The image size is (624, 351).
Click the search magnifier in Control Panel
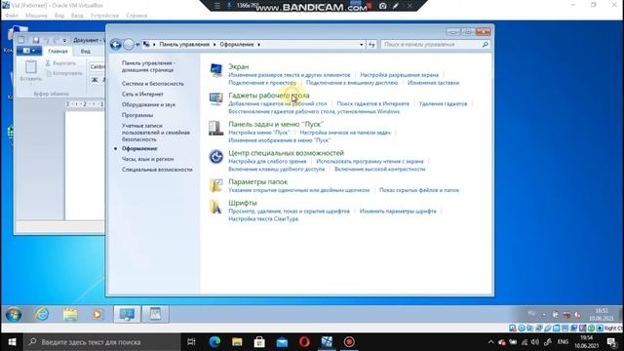(x=486, y=45)
